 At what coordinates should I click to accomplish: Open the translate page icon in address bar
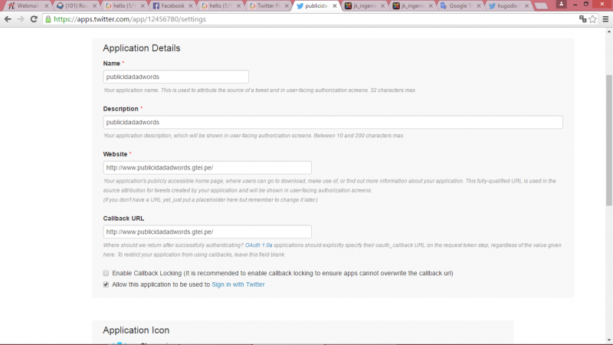click(x=582, y=18)
